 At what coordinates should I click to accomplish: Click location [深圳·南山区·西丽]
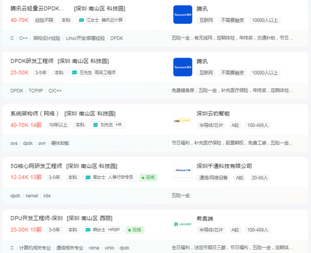pyautogui.click(x=89, y=219)
